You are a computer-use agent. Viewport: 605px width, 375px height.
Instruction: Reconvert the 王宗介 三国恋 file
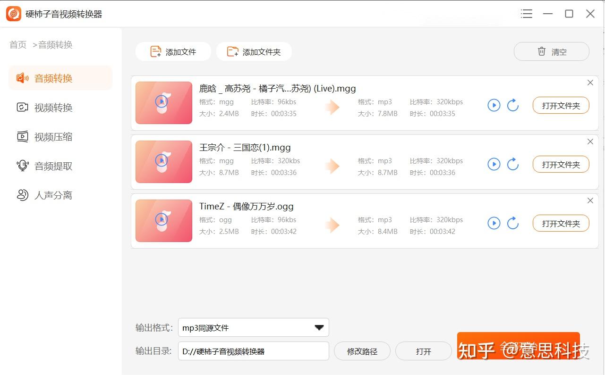pos(513,164)
